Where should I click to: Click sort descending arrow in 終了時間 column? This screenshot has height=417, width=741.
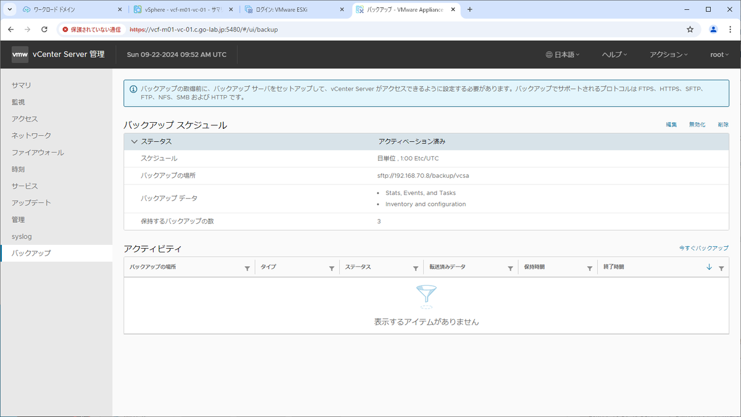709,267
